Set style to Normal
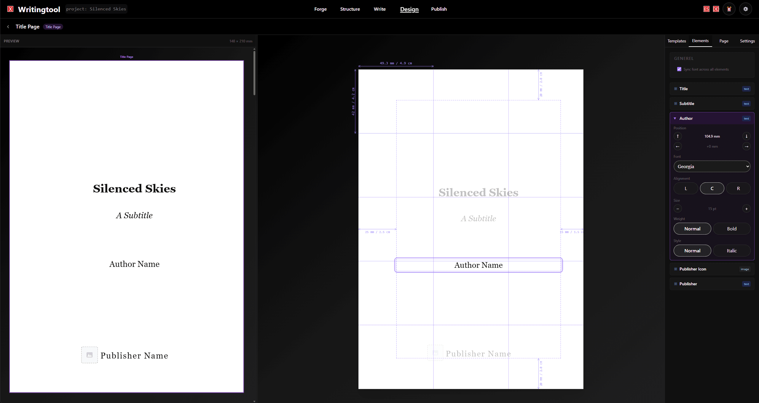The height and width of the screenshot is (403, 759). [x=692, y=251]
